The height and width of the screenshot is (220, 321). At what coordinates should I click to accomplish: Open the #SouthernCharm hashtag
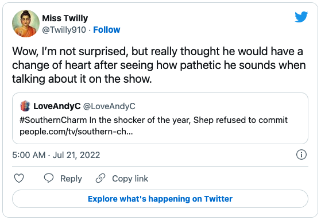pos(53,120)
